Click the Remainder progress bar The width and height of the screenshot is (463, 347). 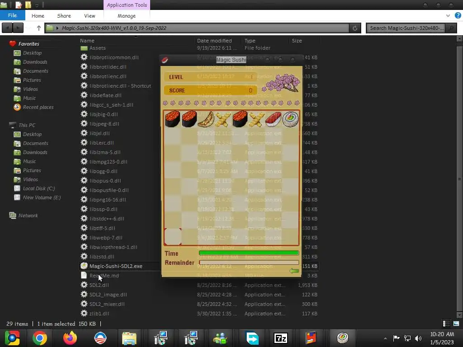coord(249,263)
